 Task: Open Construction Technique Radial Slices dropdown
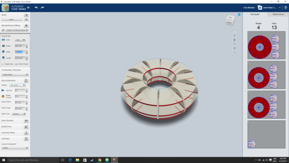(15, 75)
